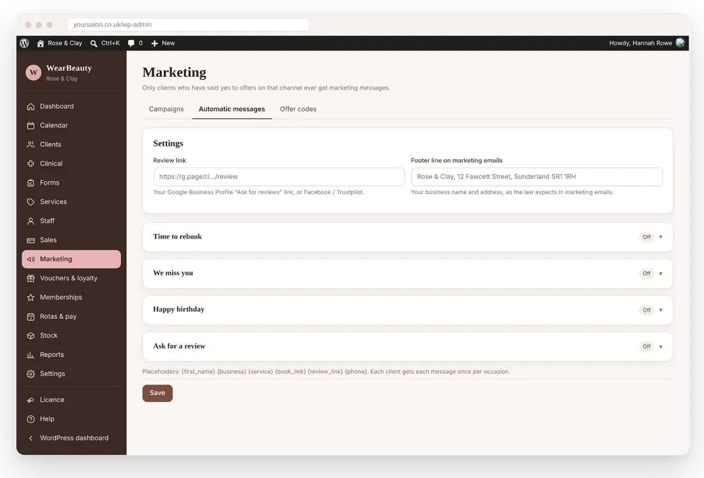Image resolution: width=704 pixels, height=478 pixels.
Task: Click the Memberships star icon
Action: [x=31, y=297]
